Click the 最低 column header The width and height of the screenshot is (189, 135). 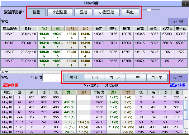tap(154, 29)
